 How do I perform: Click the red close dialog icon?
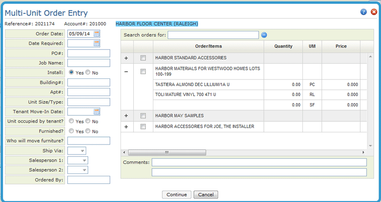374,12
